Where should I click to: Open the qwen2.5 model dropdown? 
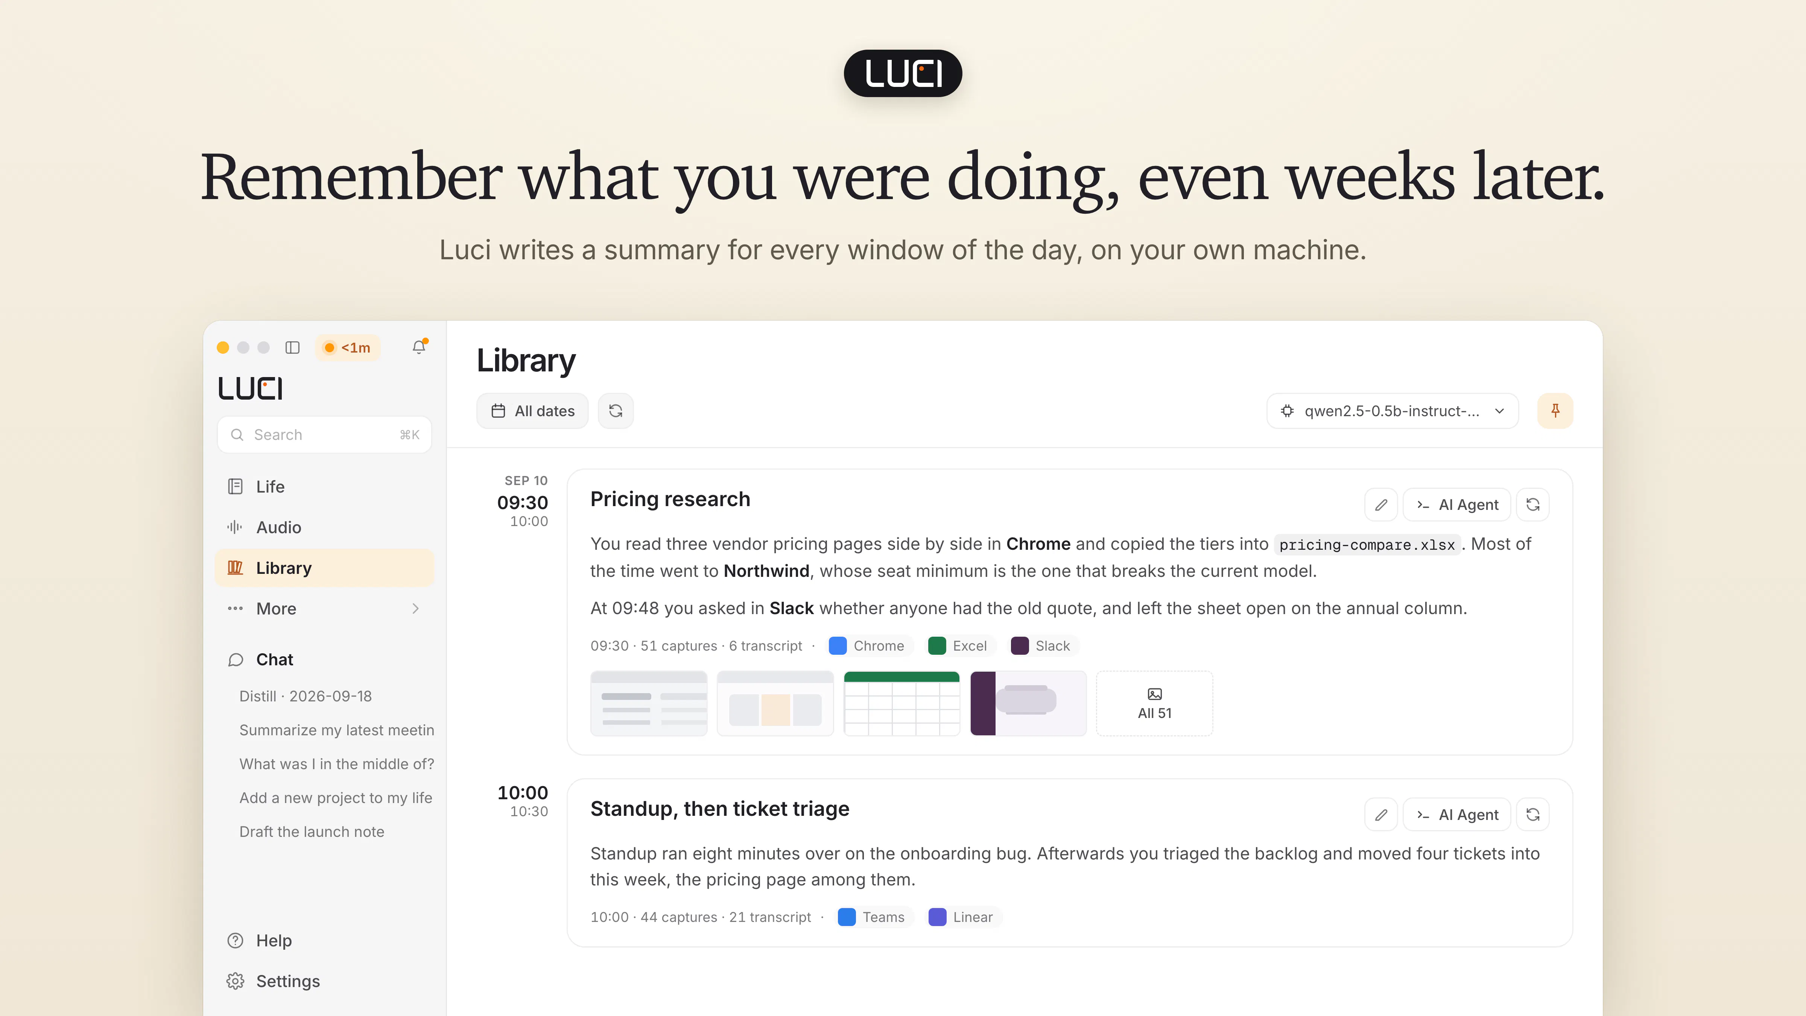click(x=1393, y=411)
